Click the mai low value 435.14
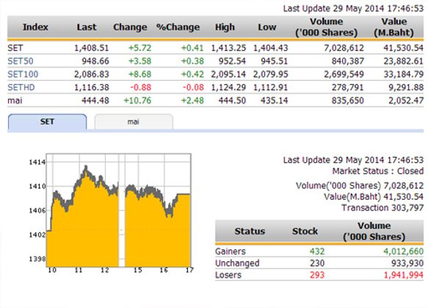428x308 pixels. pos(274,100)
